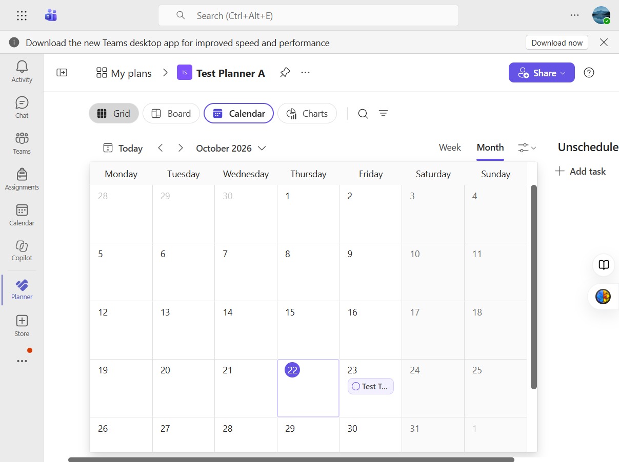Open the Calendar app in the sidebar
Screen dimensions: 619x462
coord(22,215)
